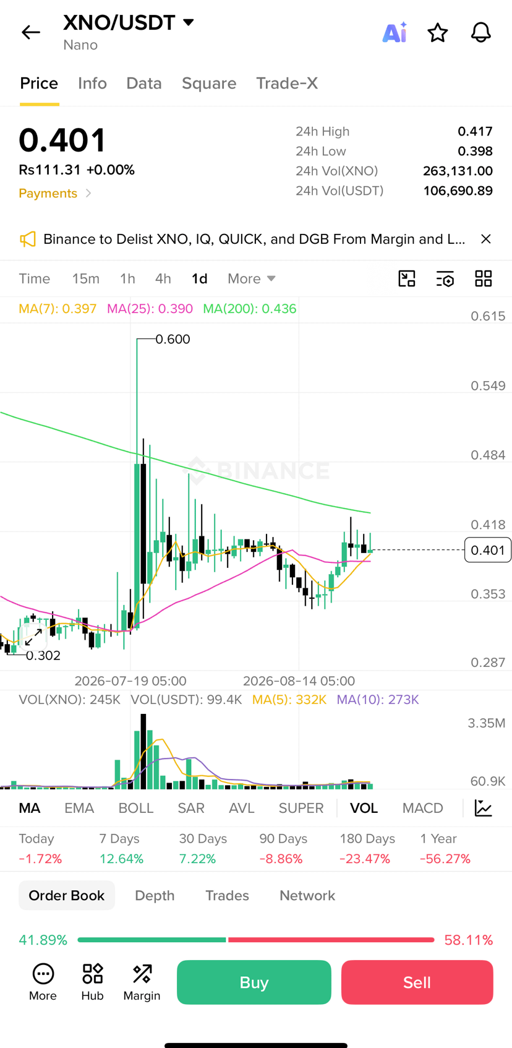Image resolution: width=512 pixels, height=1048 pixels.
Task: Tap the 180 Days -23.47% performance
Action: 367,849
